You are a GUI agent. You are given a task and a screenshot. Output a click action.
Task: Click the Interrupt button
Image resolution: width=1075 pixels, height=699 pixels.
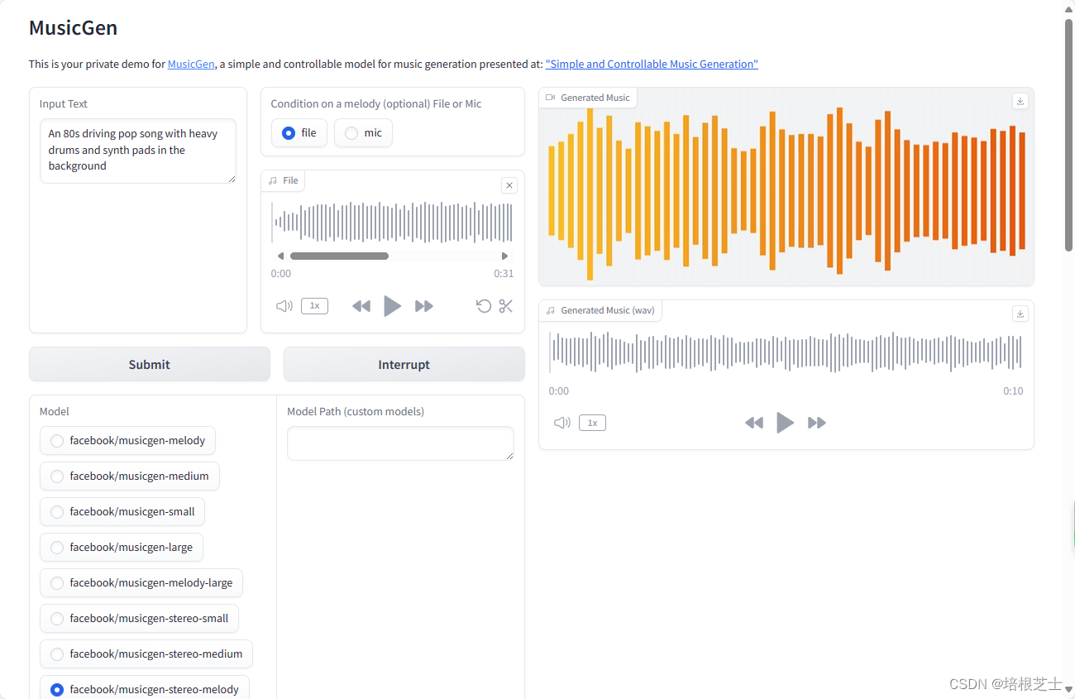point(404,364)
